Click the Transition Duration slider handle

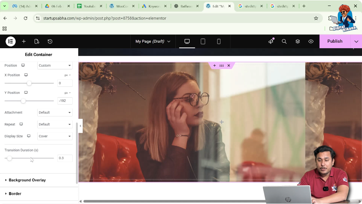(x=9, y=158)
